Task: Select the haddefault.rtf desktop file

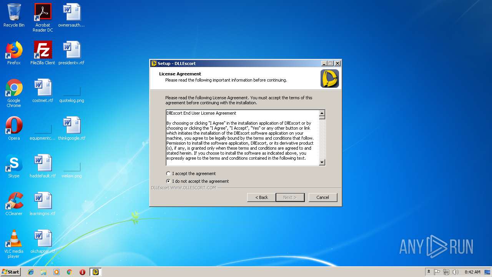Action: 43,166
